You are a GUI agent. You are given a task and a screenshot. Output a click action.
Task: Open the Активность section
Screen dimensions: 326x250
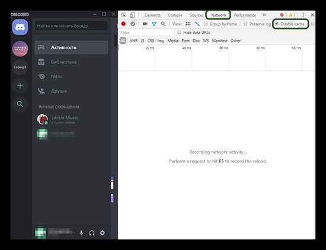click(x=71, y=47)
